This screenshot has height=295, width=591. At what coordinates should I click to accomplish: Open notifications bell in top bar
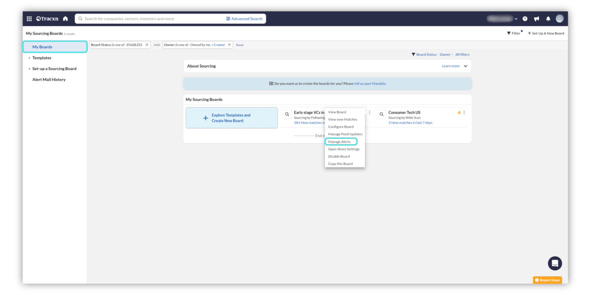[x=548, y=19]
